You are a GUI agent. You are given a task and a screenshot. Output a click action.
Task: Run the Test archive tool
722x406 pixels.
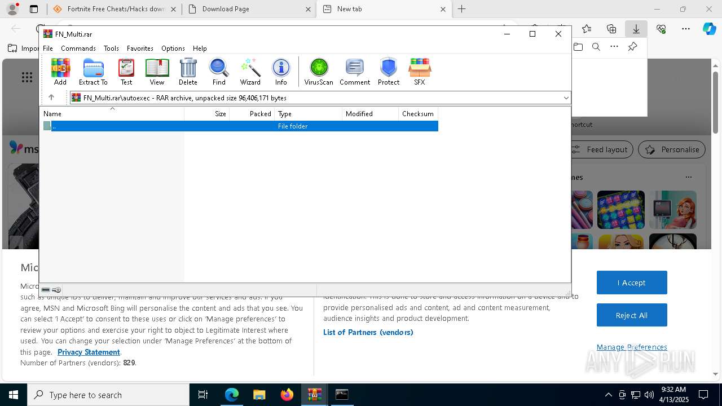[x=126, y=72]
